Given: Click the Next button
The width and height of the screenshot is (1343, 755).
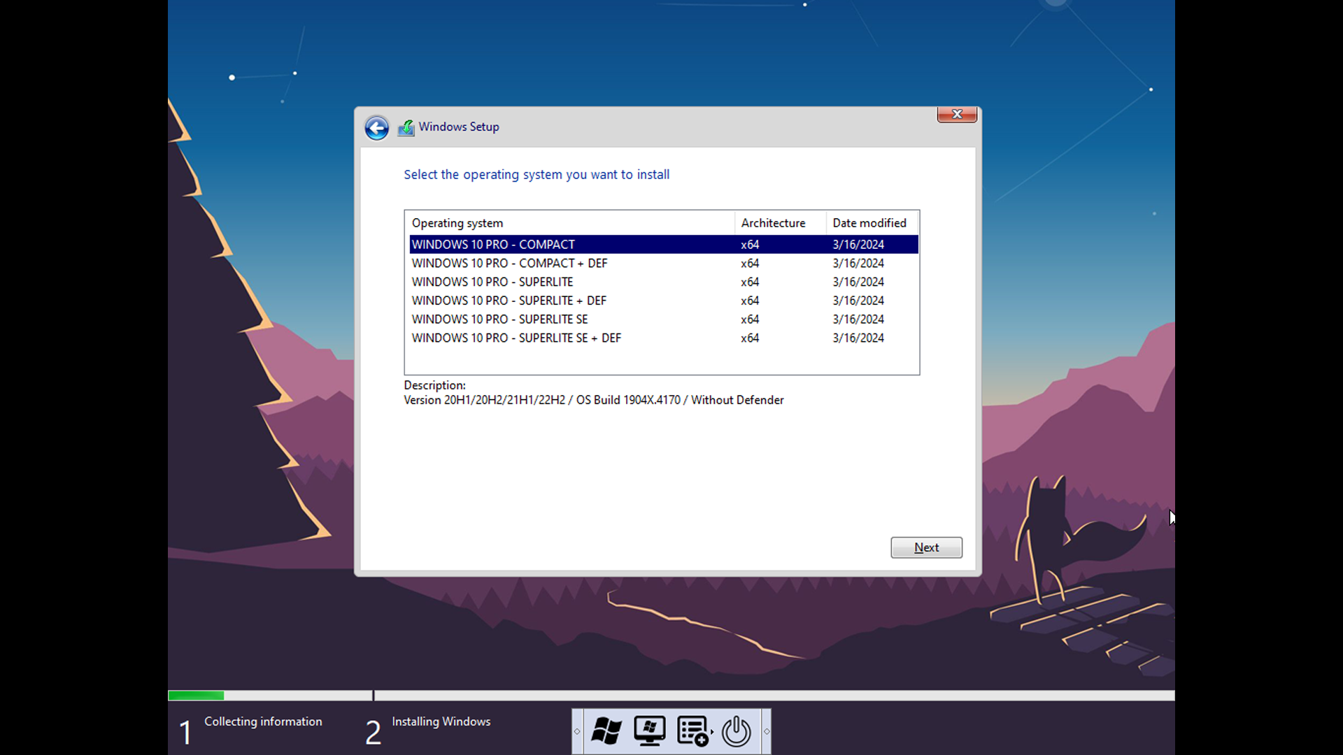Looking at the screenshot, I should tap(926, 547).
